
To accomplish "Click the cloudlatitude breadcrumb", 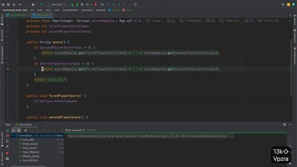I will 70,10.
